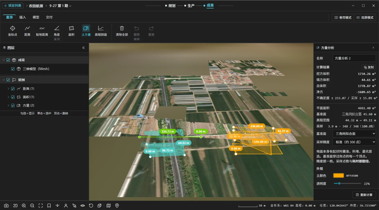Select the 角度 angle measurement tool

pos(57,31)
